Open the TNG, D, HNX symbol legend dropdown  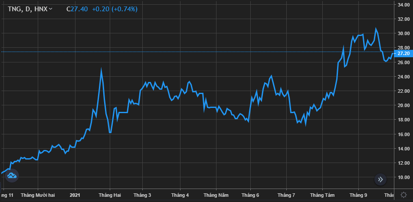point(30,9)
